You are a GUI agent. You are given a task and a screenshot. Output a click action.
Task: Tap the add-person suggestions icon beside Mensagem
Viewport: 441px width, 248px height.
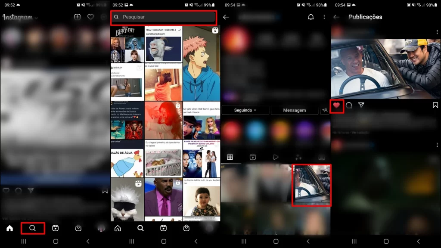pyautogui.click(x=325, y=110)
